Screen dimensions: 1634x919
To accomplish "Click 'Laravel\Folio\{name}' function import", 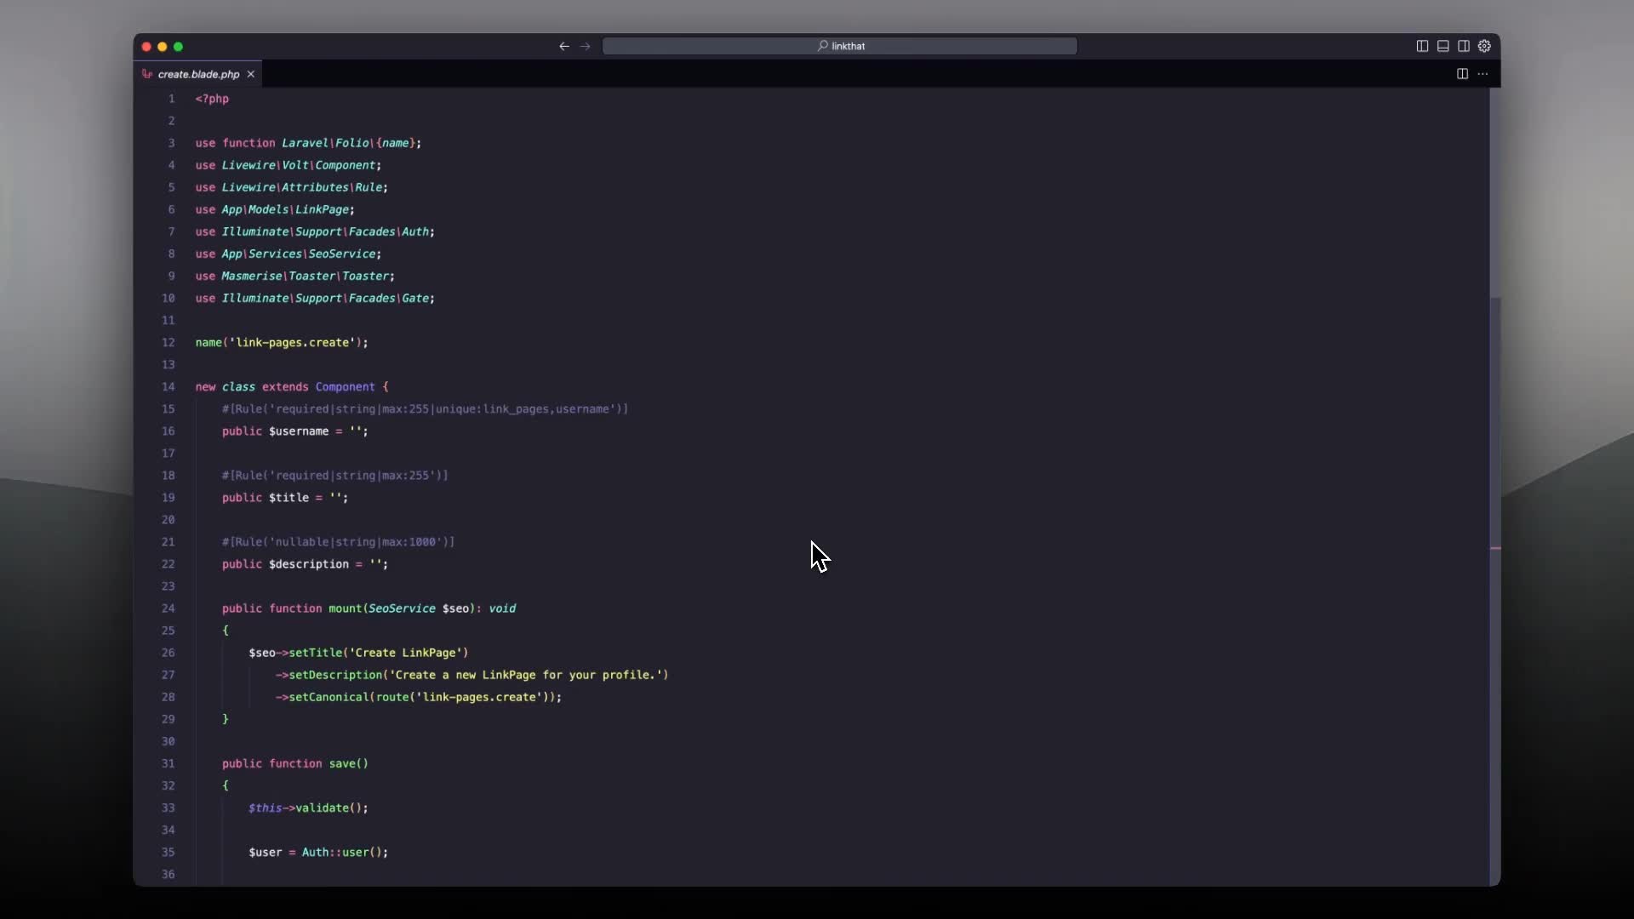I will tap(348, 143).
